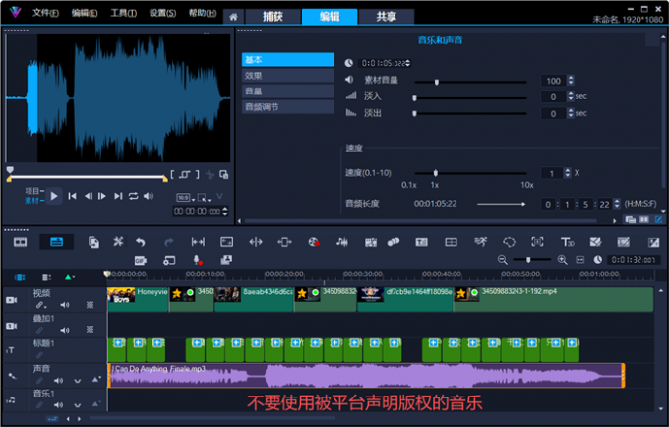Open the subtitle editor
Screen dimensions: 669x427
tap(421, 242)
